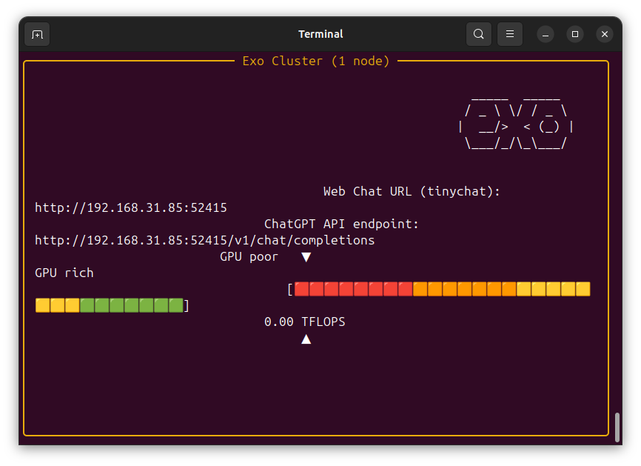The width and height of the screenshot is (641, 466).
Task: Click the GPU rich label
Action: coord(64,273)
